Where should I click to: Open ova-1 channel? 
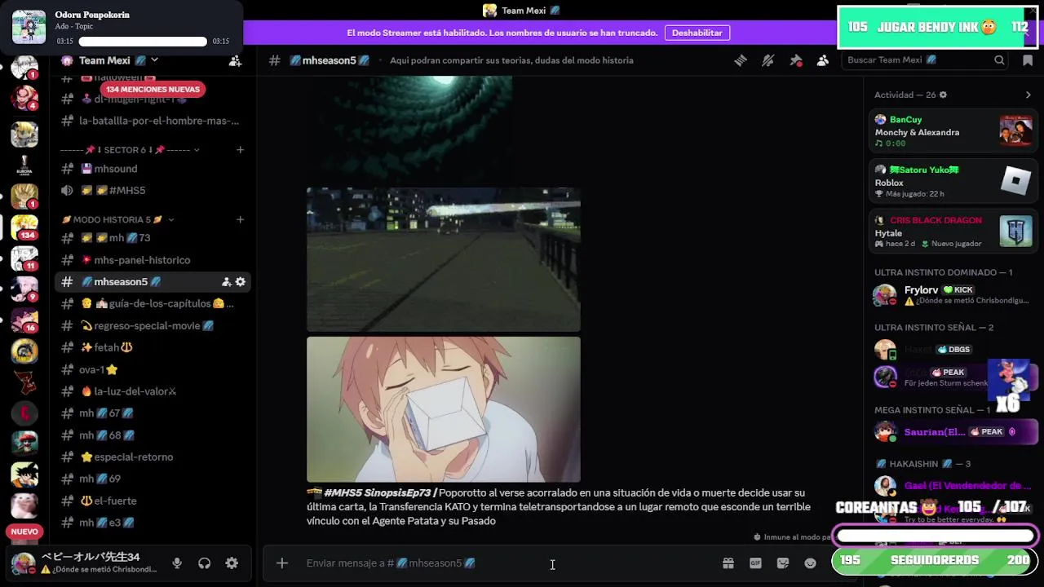(x=153, y=369)
